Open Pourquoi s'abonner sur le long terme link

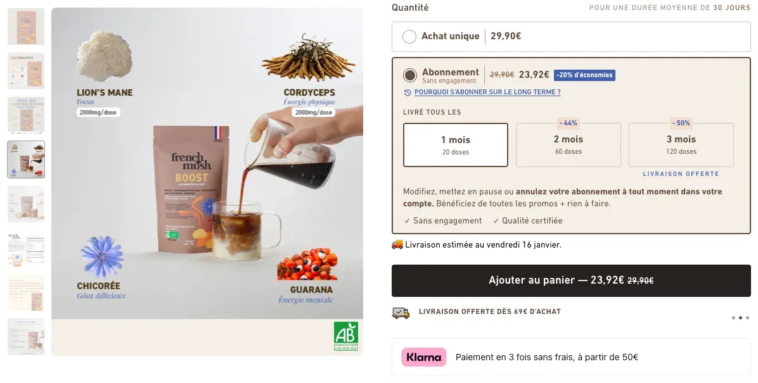487,92
